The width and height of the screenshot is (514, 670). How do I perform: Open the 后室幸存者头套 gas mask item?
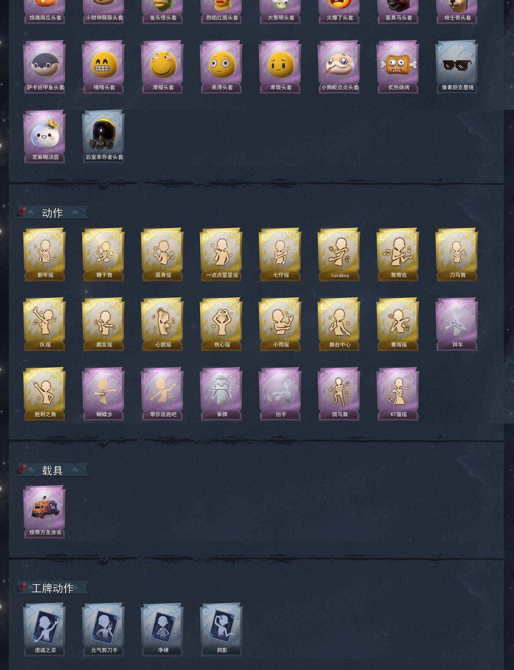coord(103,137)
